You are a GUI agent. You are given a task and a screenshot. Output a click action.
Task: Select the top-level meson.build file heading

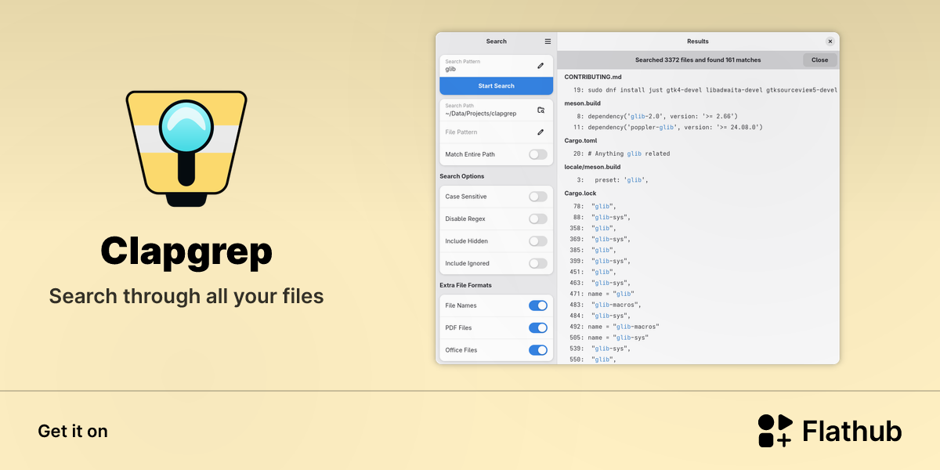point(583,103)
